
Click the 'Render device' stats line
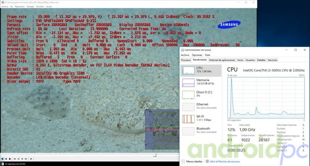46,73
